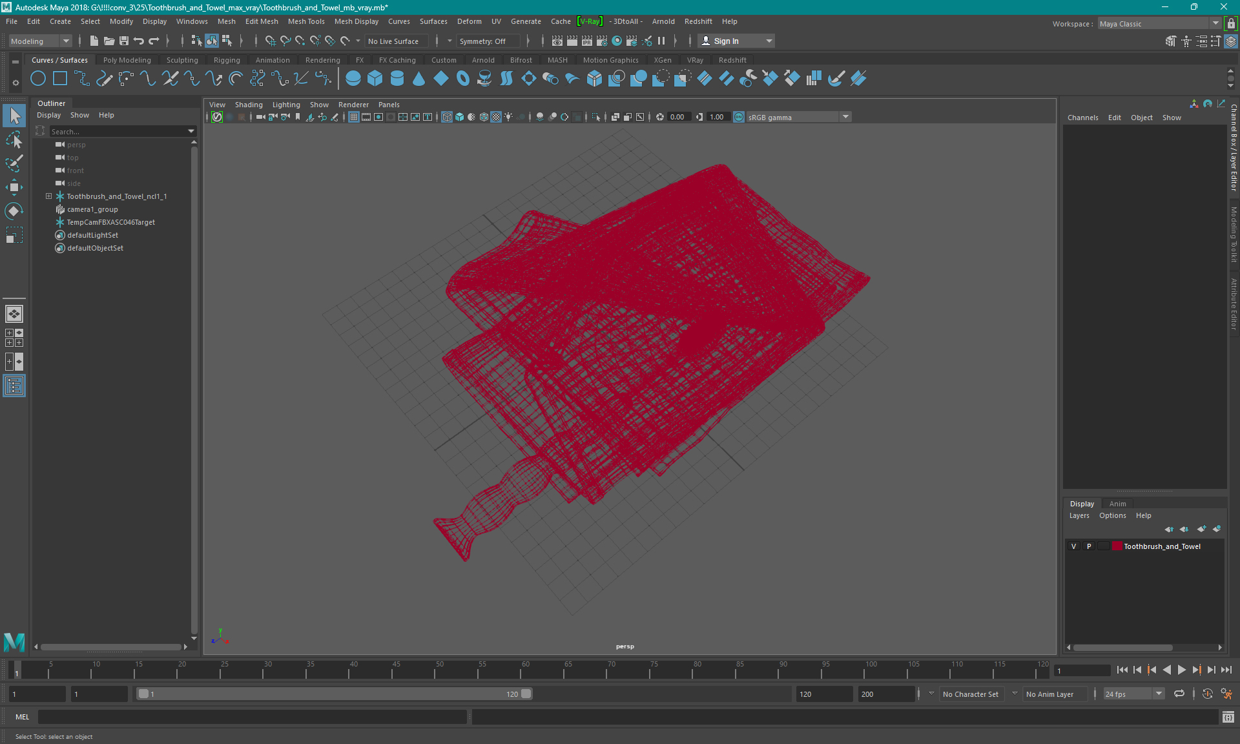Open the Sign In dropdown

pos(736,41)
